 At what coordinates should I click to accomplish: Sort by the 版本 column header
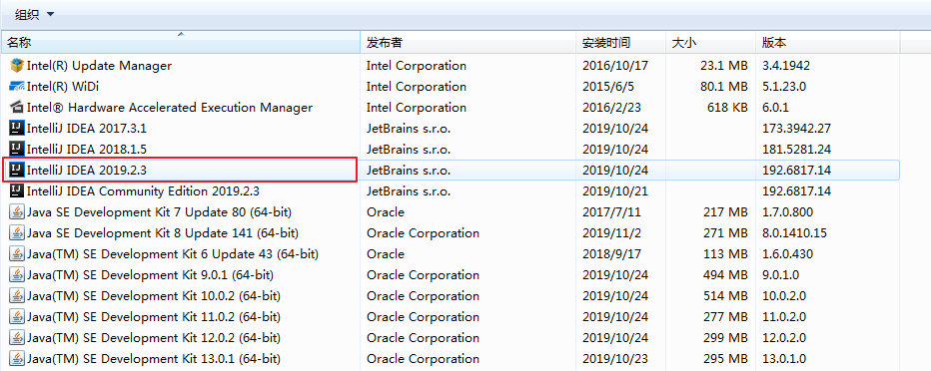click(x=828, y=43)
